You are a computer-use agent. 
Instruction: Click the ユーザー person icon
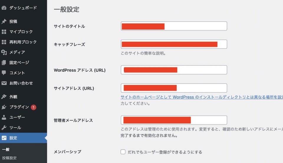[x=4, y=117]
